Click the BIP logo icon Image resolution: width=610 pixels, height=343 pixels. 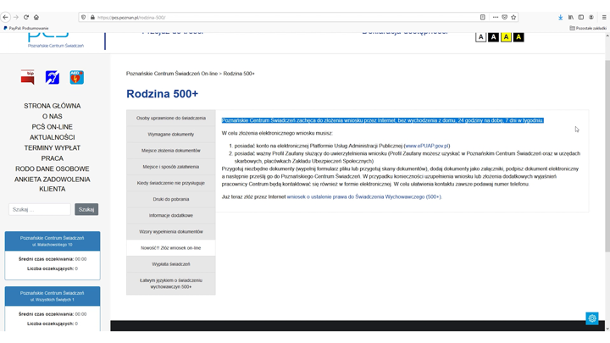click(x=28, y=78)
